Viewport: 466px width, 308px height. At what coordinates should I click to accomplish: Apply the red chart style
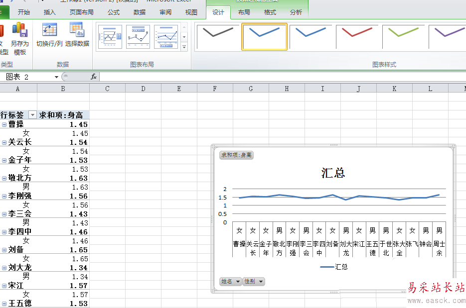point(357,37)
